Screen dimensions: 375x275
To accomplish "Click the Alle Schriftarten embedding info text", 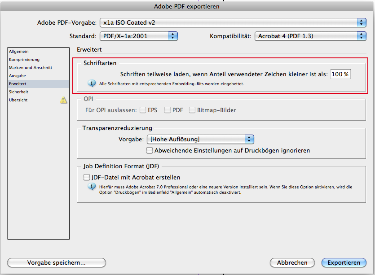I will point(172,84).
